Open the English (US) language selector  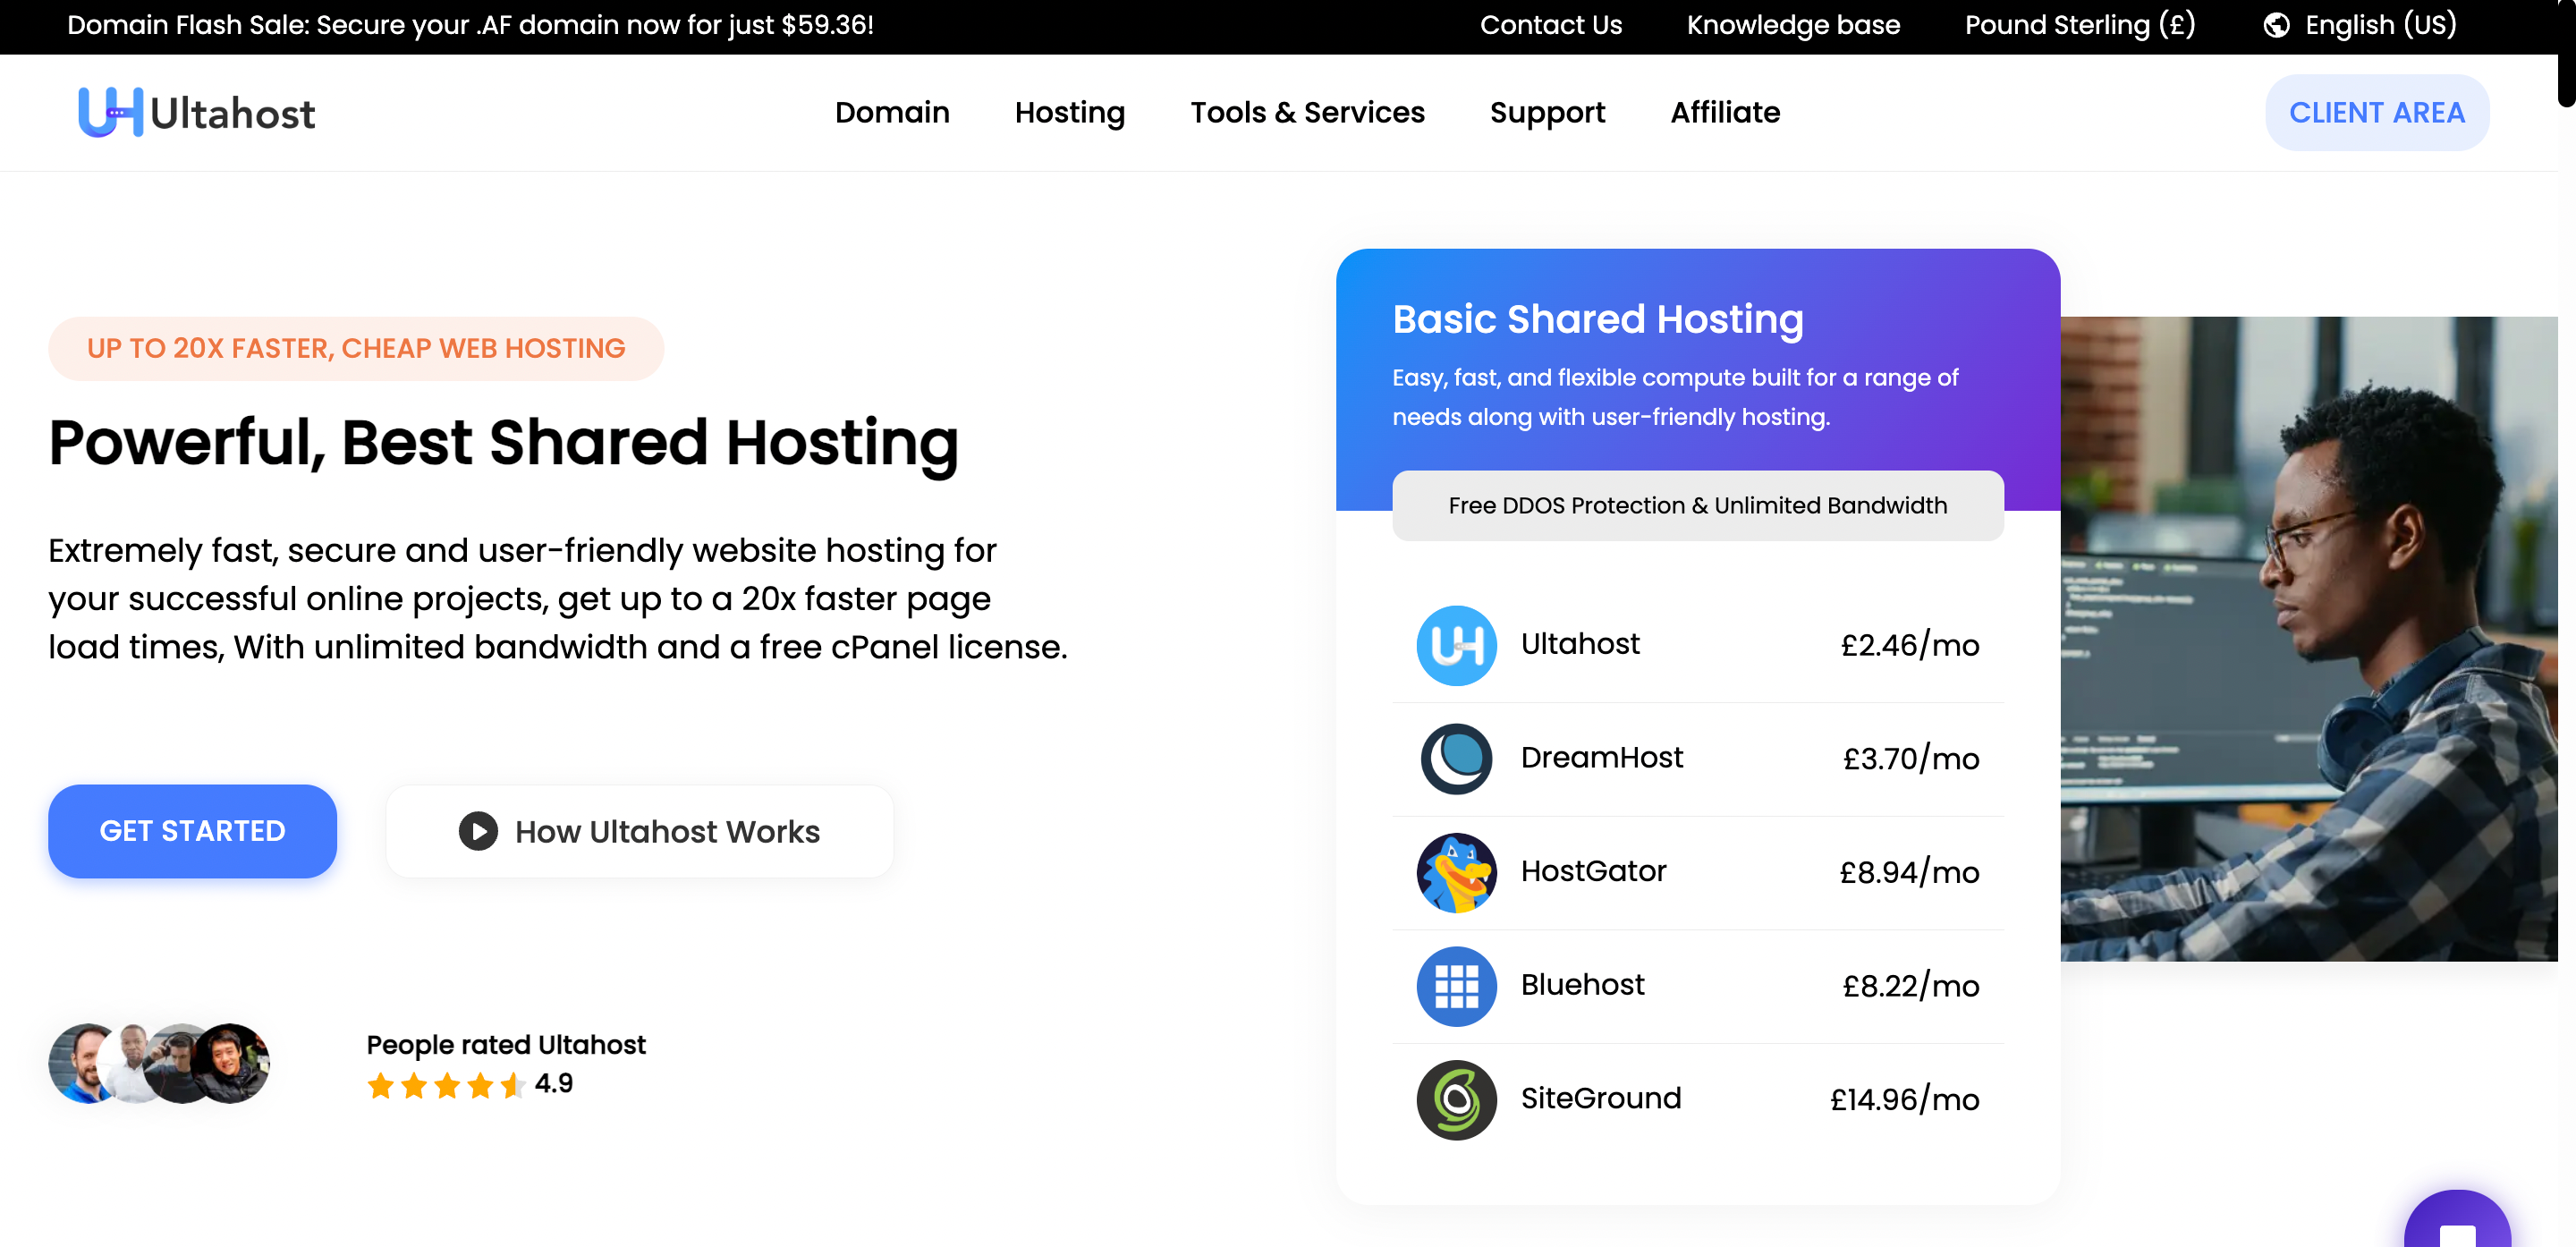(2380, 25)
